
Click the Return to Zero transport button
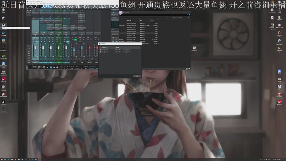(x=48, y=67)
